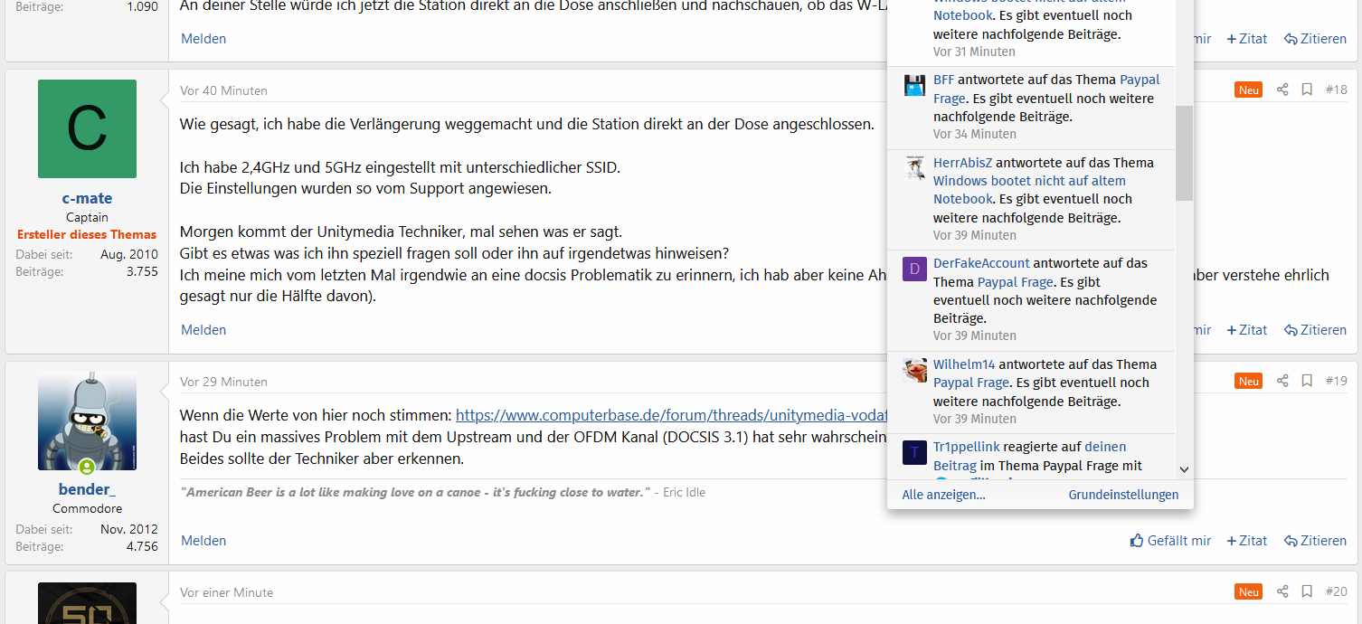1362x624 pixels.
Task: Open Wilhelm14 profile from notification
Action: (x=964, y=364)
